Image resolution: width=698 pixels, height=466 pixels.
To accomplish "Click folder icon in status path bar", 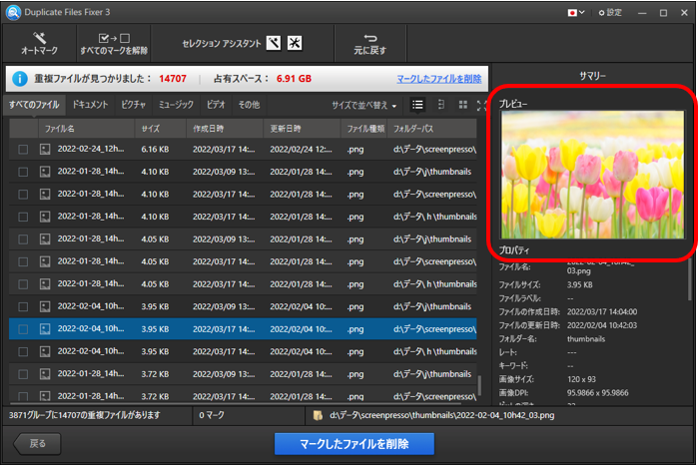I will pyautogui.click(x=318, y=415).
